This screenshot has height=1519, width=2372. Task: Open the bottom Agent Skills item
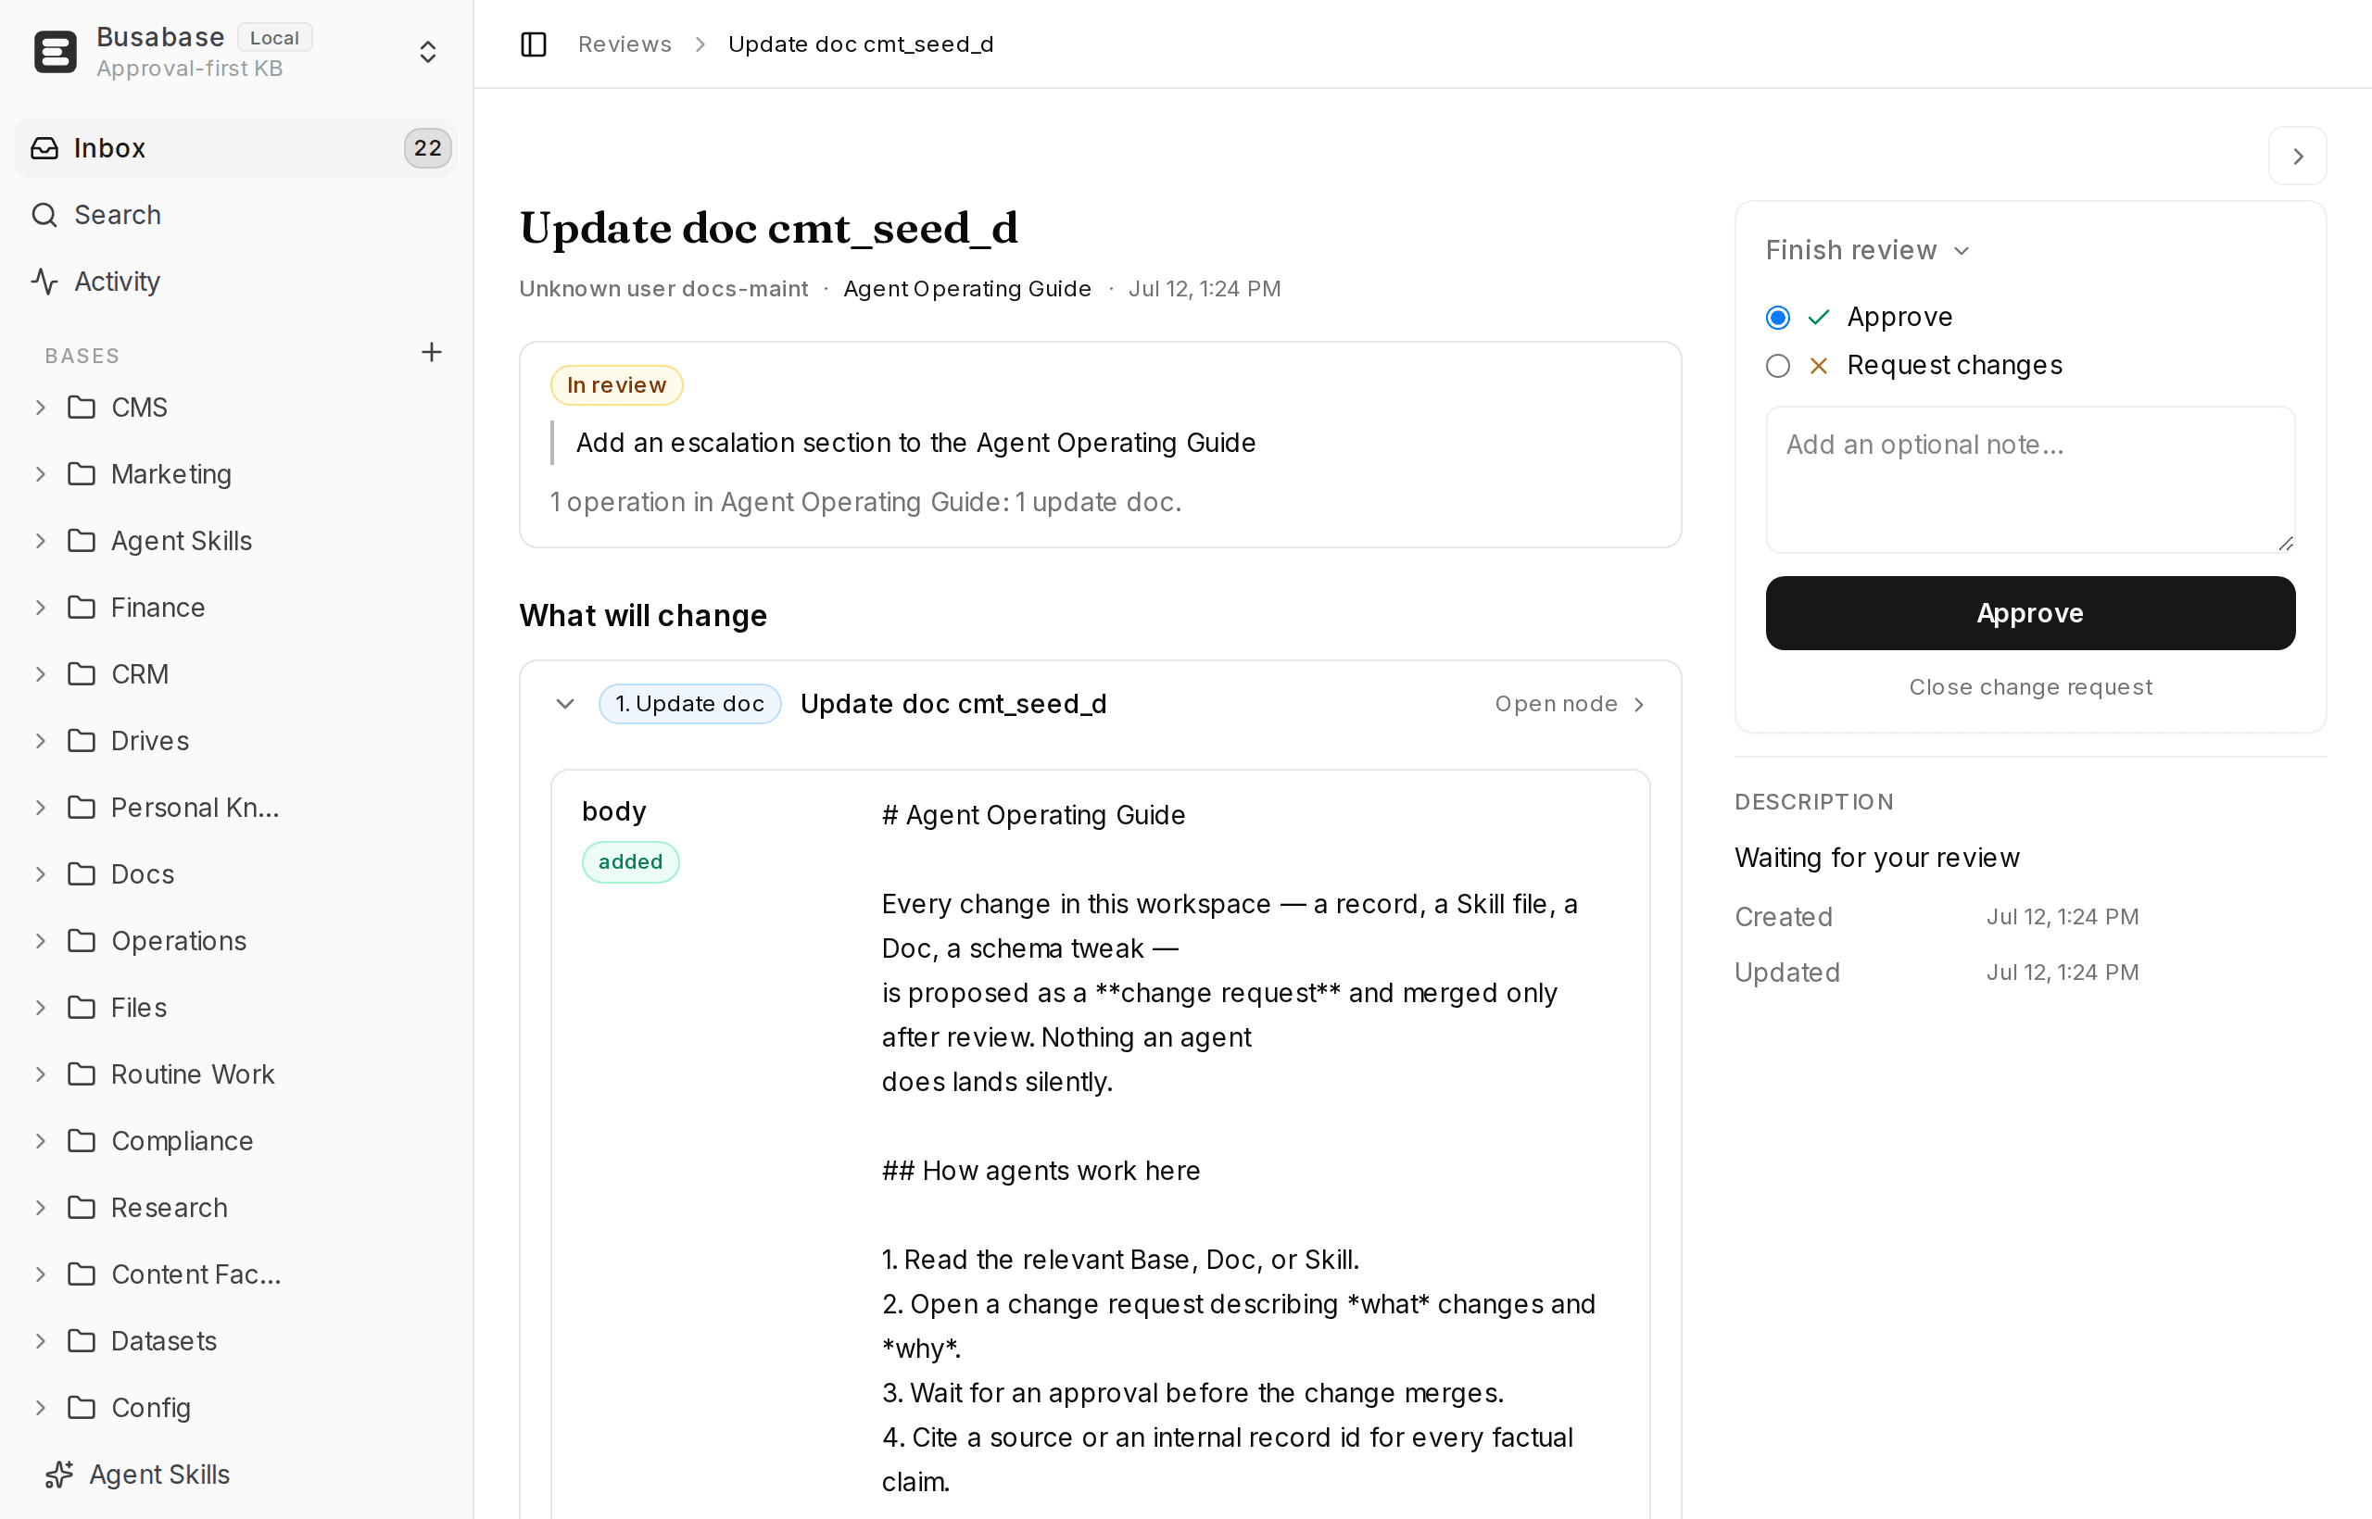click(236, 1475)
